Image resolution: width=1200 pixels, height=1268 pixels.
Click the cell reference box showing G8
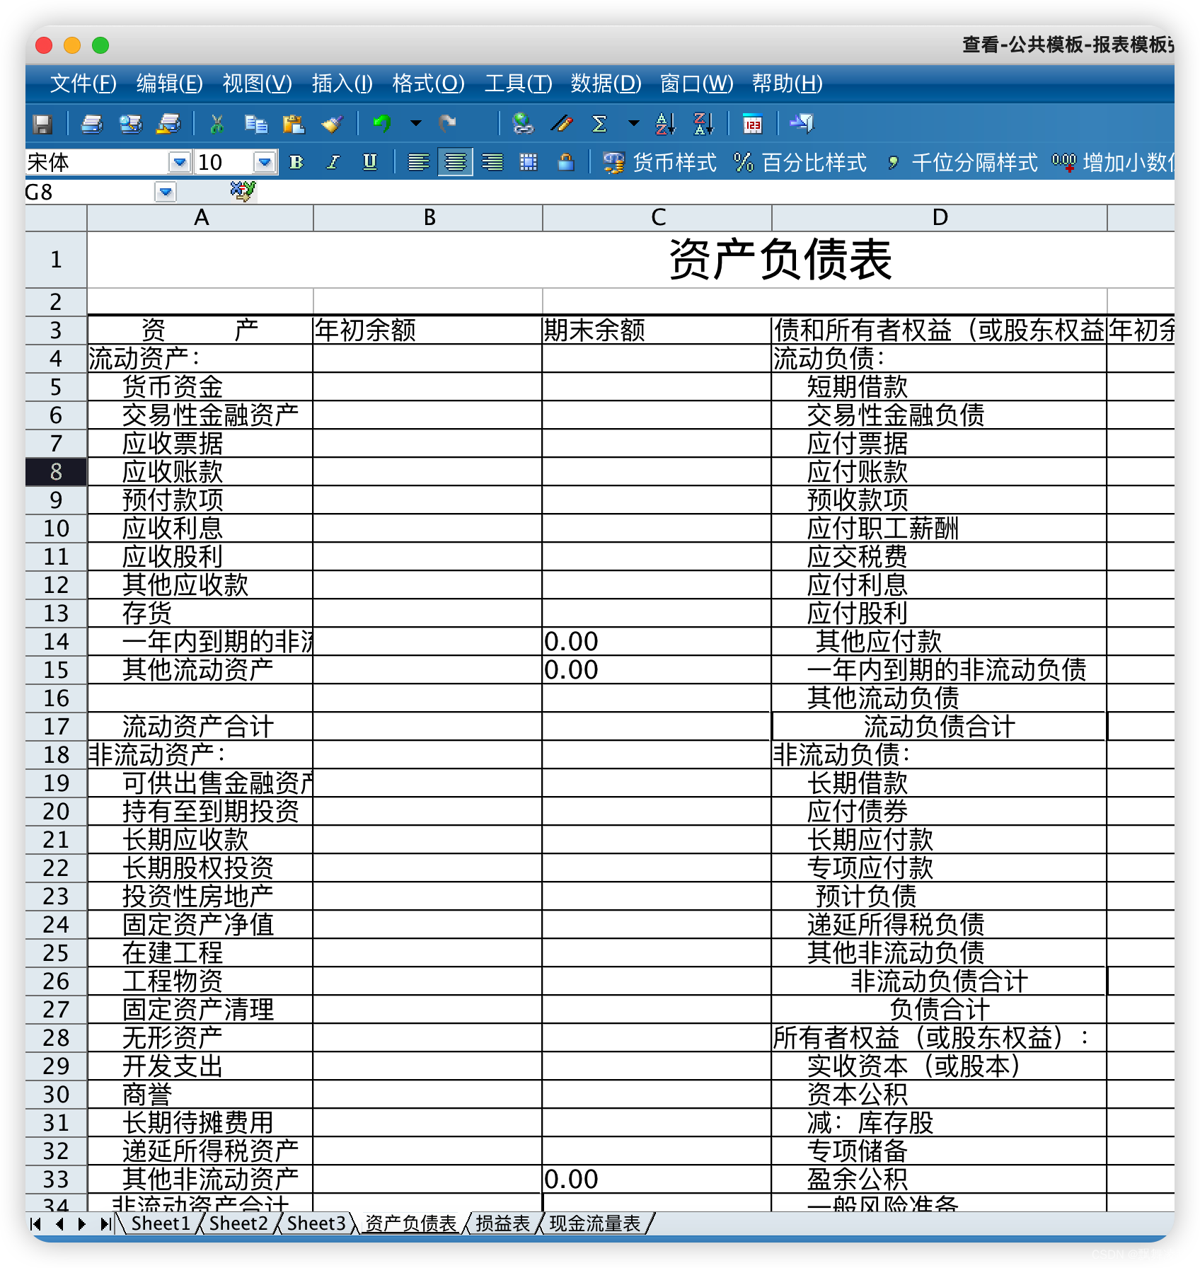click(x=90, y=192)
